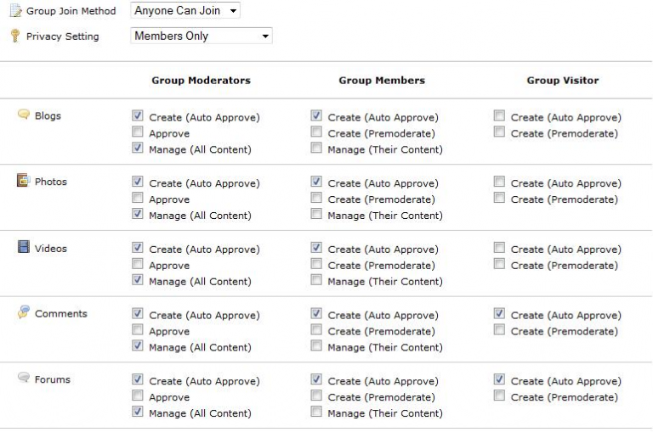This screenshot has height=432, width=653.
Task: Uncheck Members Create (Auto Approve) for Comments
Action: pyautogui.click(x=316, y=313)
